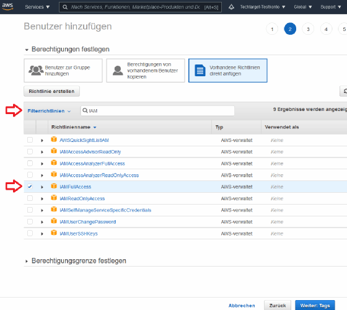
Task: Click the notifications bell icon
Action: click(231, 7)
